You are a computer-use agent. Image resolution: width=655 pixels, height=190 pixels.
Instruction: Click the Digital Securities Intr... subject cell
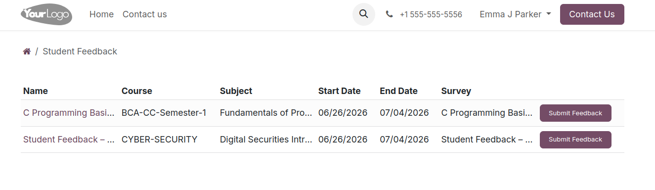click(266, 140)
